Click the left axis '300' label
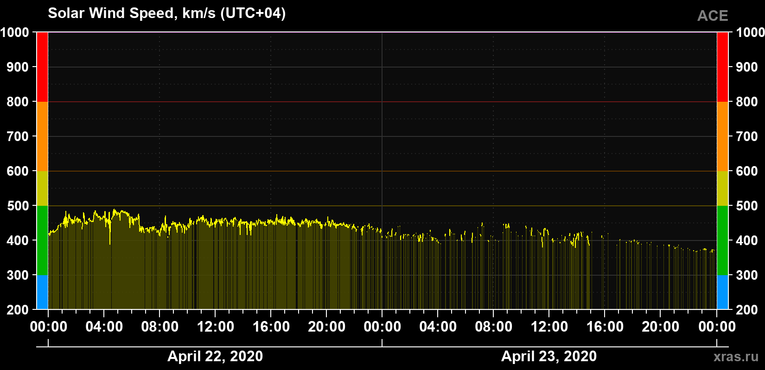This screenshot has width=765, height=370. tap(18, 275)
